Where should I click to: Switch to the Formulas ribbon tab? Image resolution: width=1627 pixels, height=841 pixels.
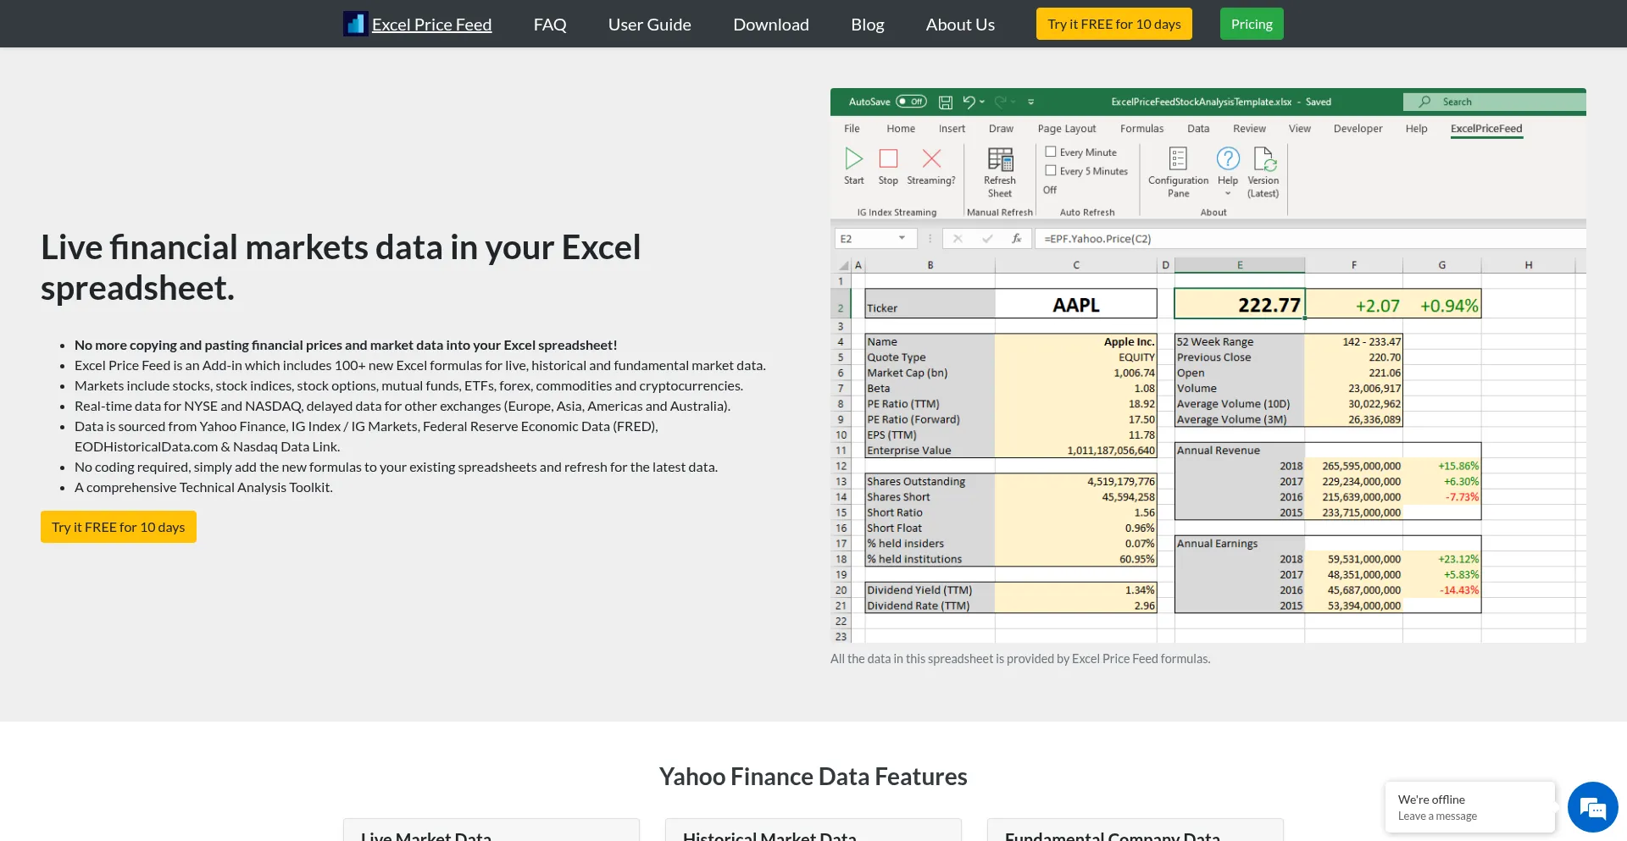[x=1141, y=129]
